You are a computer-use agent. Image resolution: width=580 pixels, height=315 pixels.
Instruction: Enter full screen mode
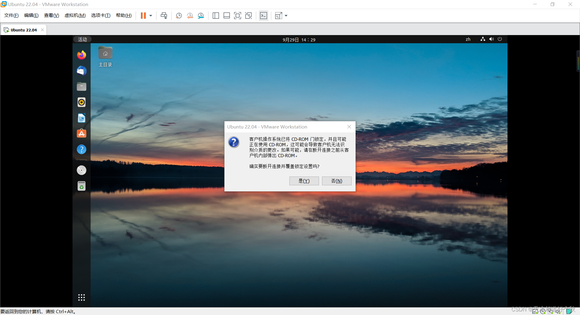(238, 16)
